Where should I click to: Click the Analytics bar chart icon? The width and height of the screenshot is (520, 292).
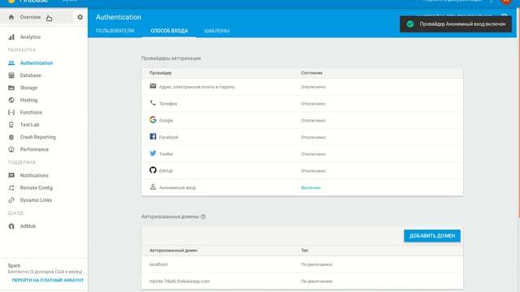[11, 36]
